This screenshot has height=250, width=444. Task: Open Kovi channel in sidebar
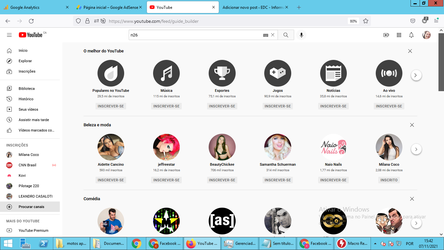pos(30,175)
